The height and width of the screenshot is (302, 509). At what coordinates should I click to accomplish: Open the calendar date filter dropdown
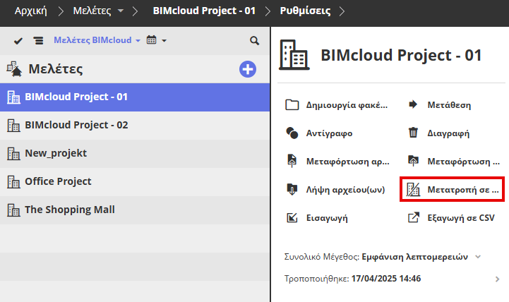pyautogui.click(x=156, y=40)
